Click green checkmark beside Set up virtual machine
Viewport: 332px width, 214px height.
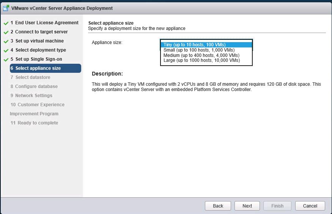(6, 41)
